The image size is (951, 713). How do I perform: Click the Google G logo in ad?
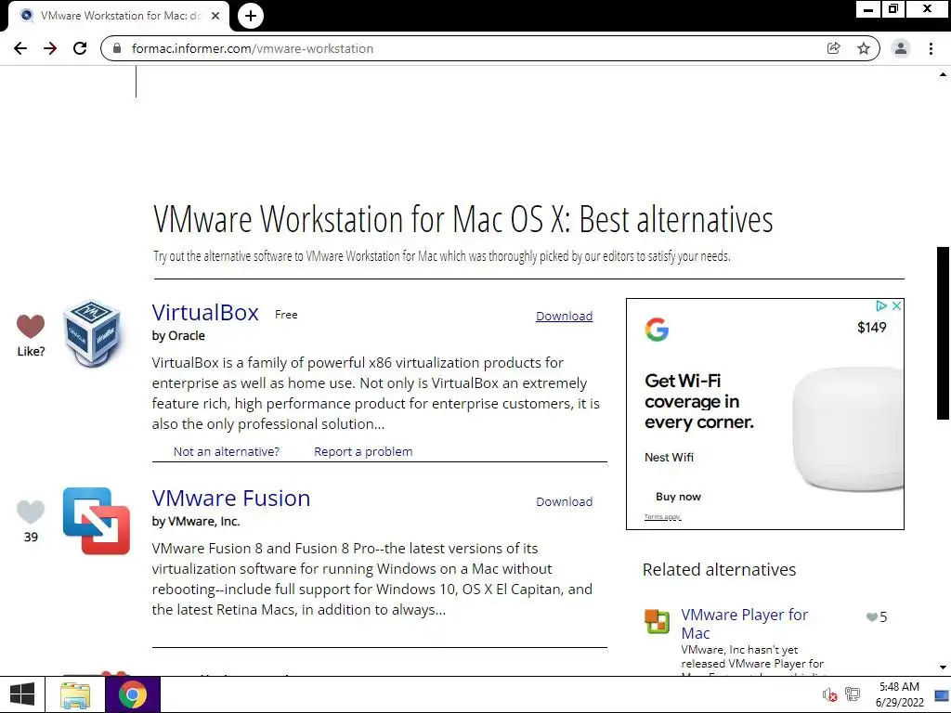pyautogui.click(x=657, y=330)
